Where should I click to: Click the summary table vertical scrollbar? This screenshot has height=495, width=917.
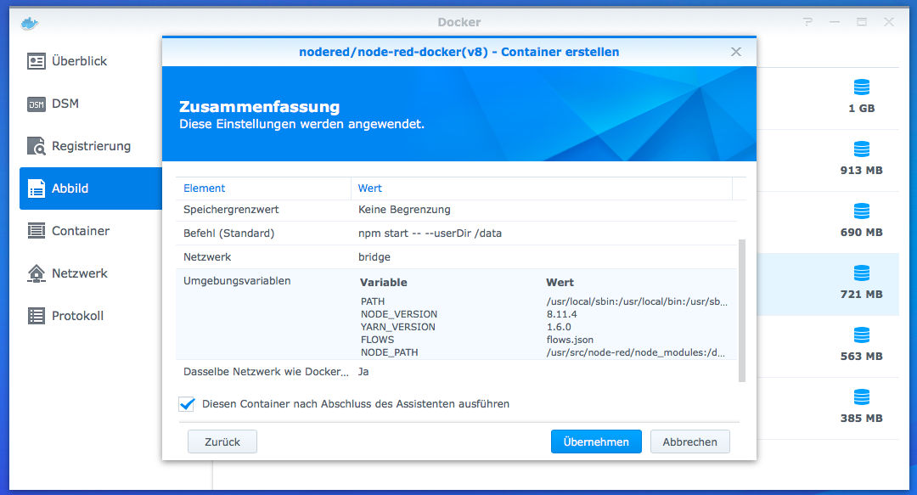pos(742,310)
